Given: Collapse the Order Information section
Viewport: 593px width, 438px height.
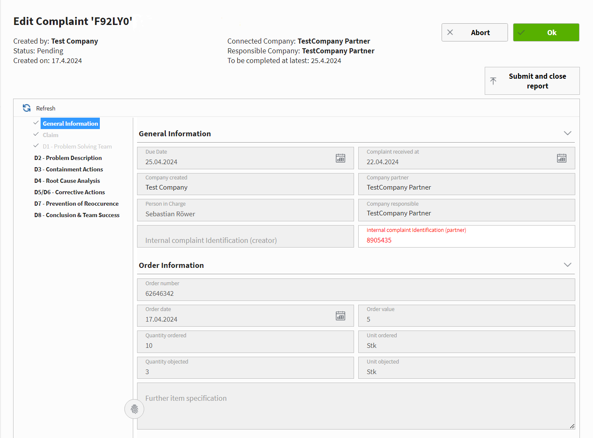Looking at the screenshot, I should (568, 265).
